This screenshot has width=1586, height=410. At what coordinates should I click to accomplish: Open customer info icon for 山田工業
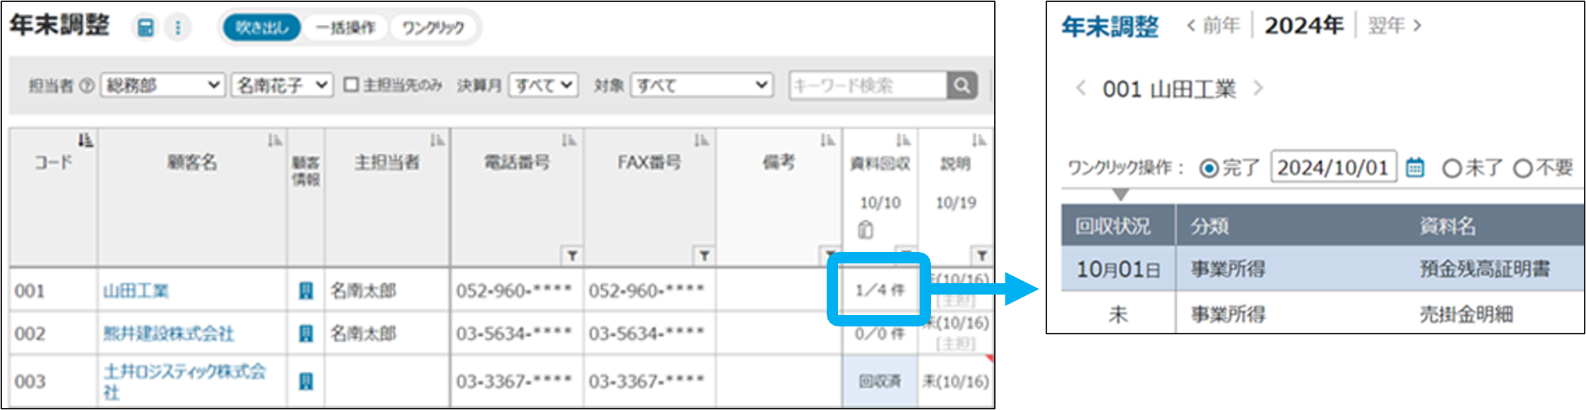[x=306, y=290]
